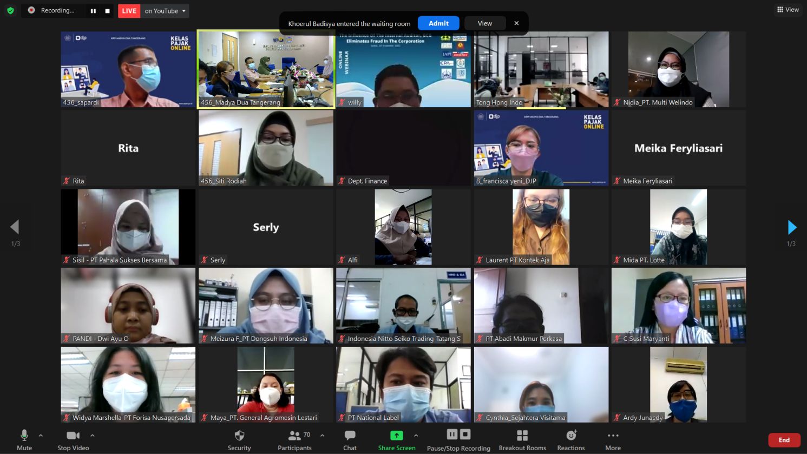Pause the recording in top bar
The image size is (807, 454).
[x=93, y=11]
